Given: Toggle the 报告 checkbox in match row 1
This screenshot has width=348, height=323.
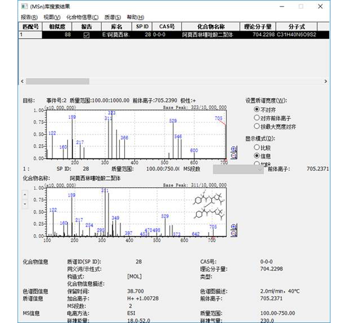Looking at the screenshot, I should pos(86,35).
